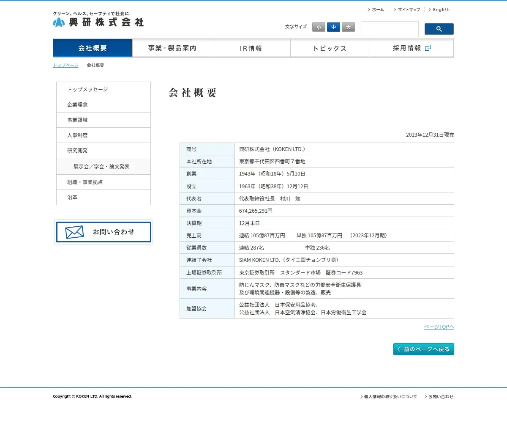507x423 pixels.
Task: Click the capital value 674,265,291円
Action: pos(256,211)
